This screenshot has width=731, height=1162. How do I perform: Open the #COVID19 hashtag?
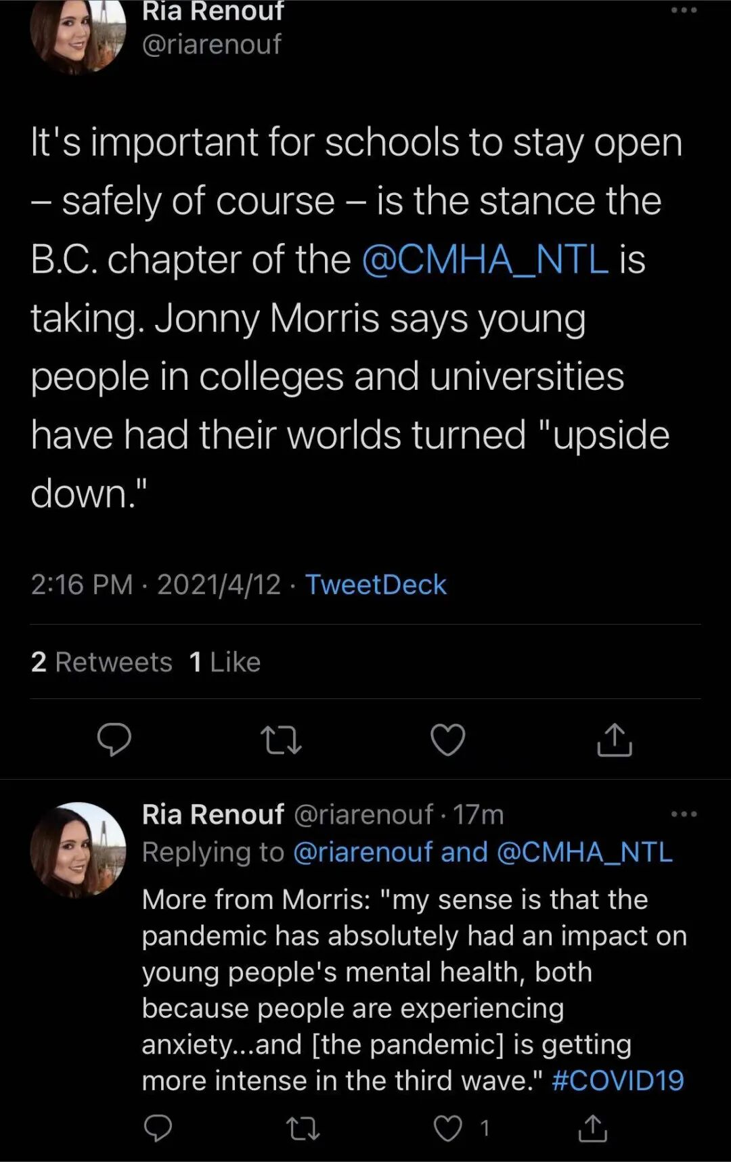[617, 1081]
